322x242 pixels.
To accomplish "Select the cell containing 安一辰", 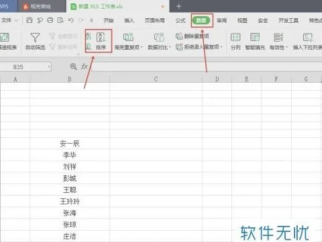I will click(x=70, y=143).
